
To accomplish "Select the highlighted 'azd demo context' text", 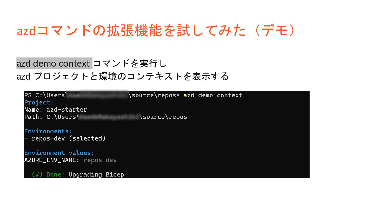I will pyautogui.click(x=54, y=63).
